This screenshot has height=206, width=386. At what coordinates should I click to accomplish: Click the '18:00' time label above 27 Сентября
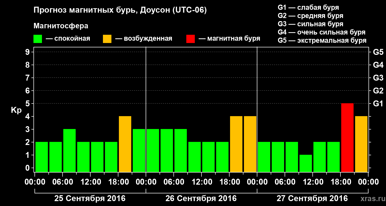tap(341, 182)
